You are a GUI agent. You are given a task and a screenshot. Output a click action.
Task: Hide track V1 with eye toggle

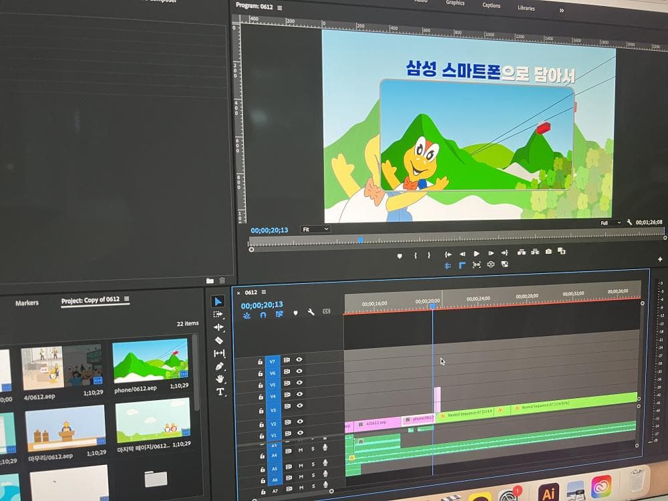[x=300, y=433]
